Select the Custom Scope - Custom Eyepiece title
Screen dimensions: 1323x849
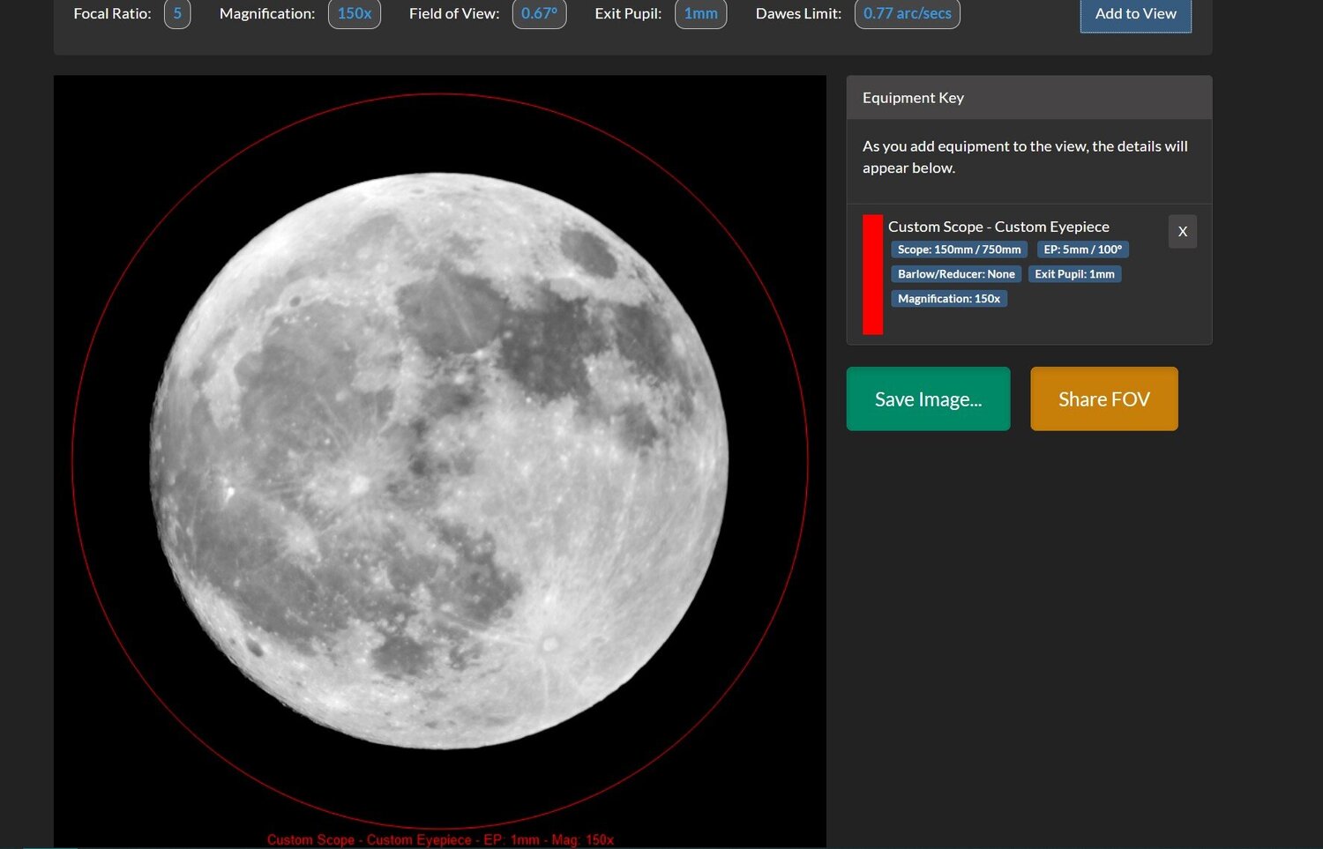tap(998, 227)
